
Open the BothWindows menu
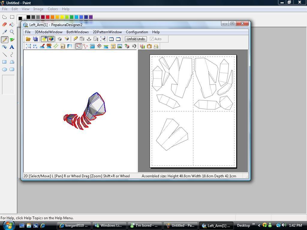coord(78,32)
